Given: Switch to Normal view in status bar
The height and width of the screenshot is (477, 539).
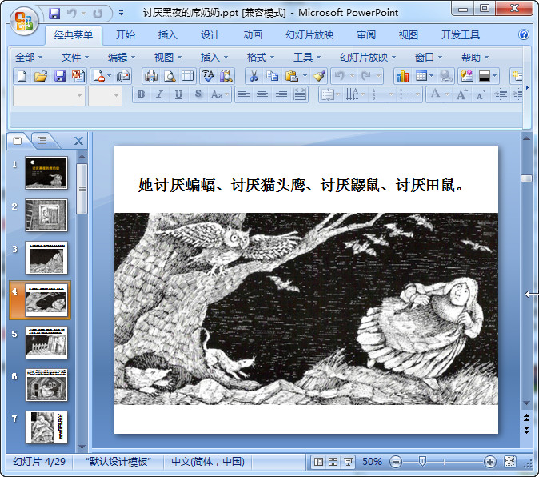Looking at the screenshot, I should pos(318,462).
